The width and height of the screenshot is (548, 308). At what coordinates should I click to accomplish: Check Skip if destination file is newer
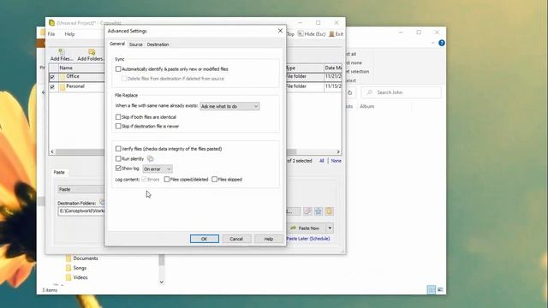(x=118, y=126)
